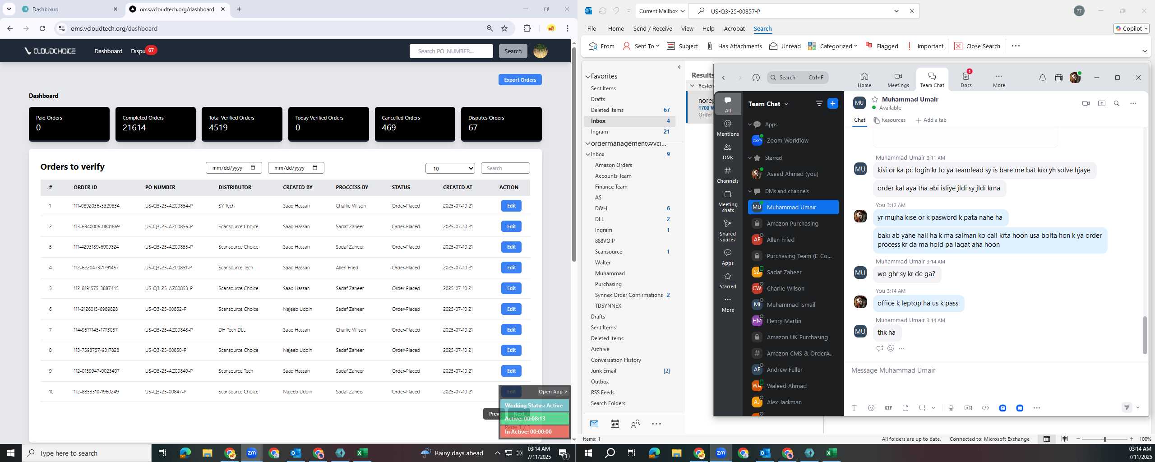Toggle star on Muhammad Umair chat
Viewport: 1155px width, 462px height.
click(875, 99)
